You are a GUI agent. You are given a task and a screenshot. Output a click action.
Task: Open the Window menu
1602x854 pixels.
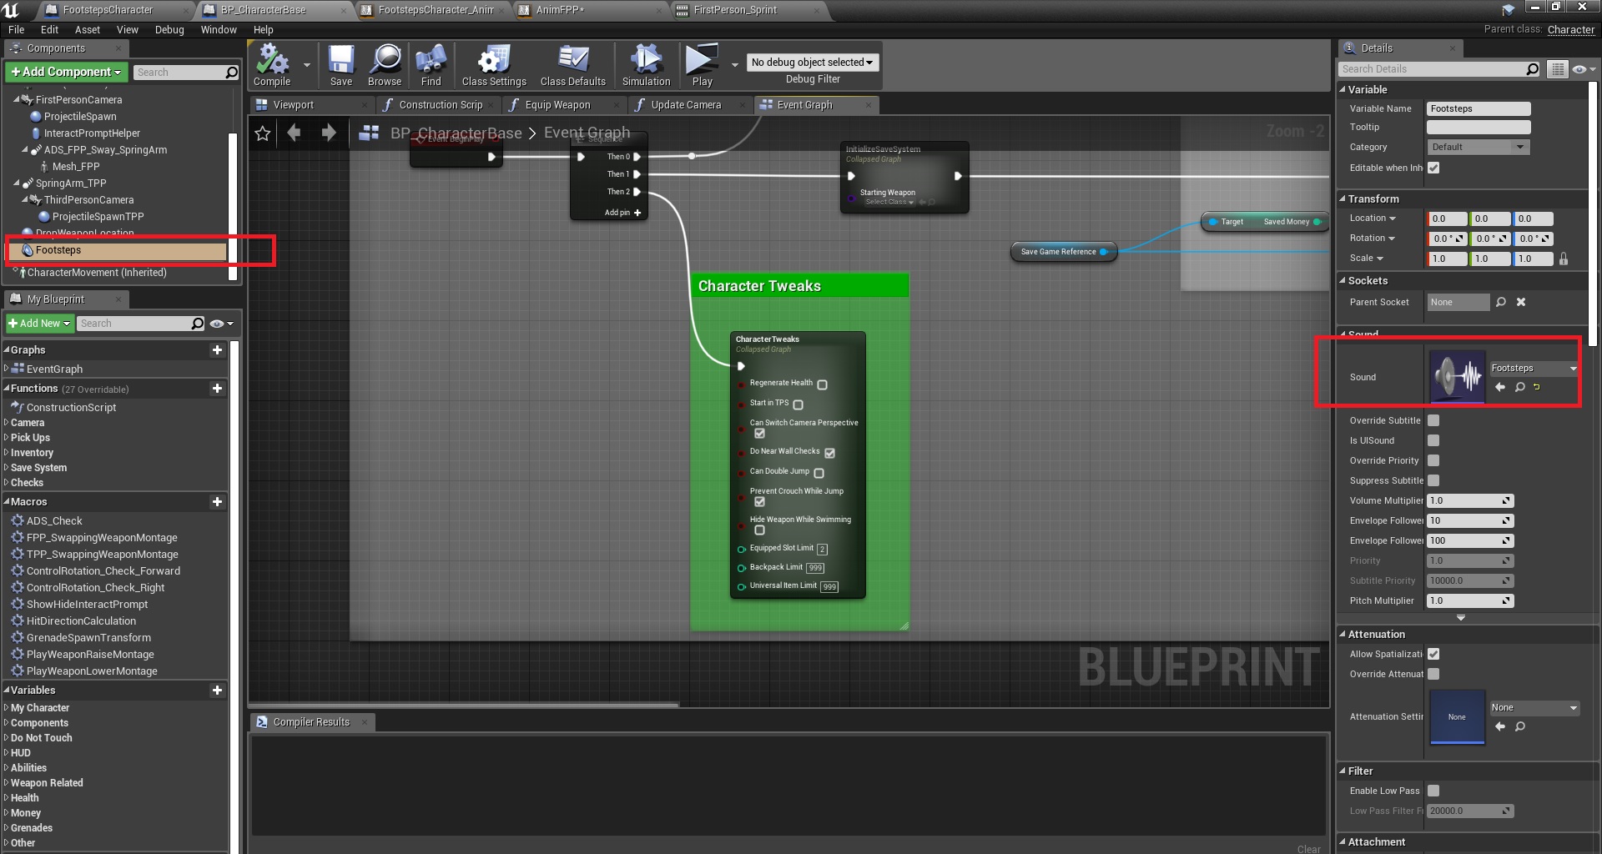click(219, 30)
